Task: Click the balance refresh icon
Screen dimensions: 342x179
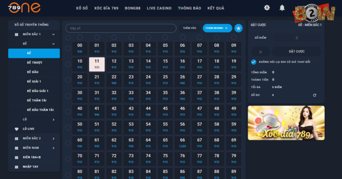Action: pyautogui.click(x=314, y=95)
